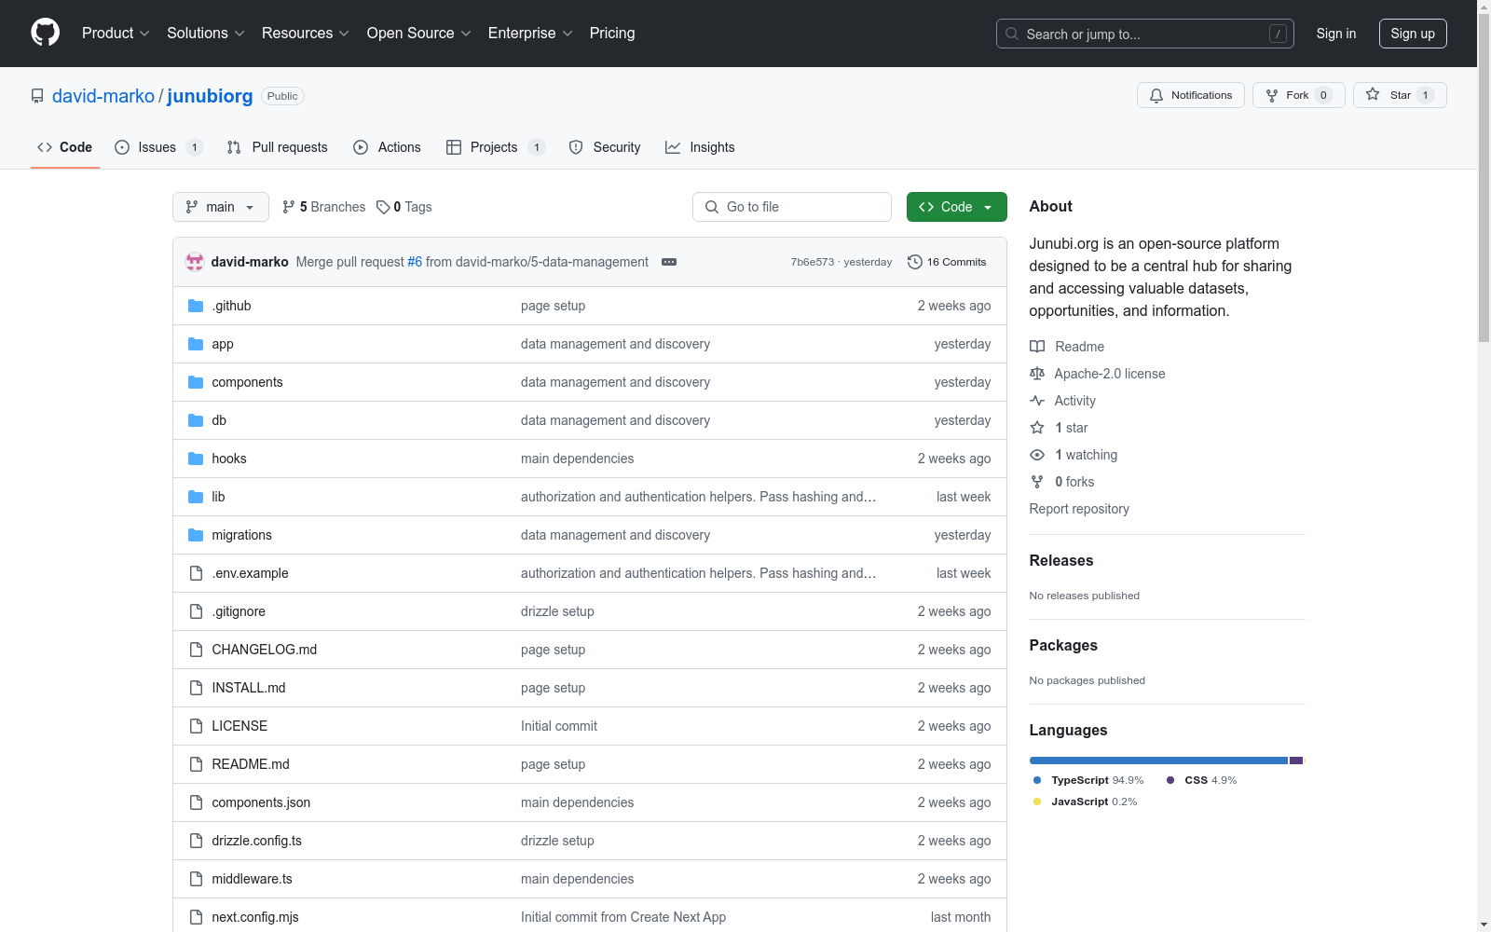Click the components folder icon
The height and width of the screenshot is (932, 1491).
[x=196, y=382]
